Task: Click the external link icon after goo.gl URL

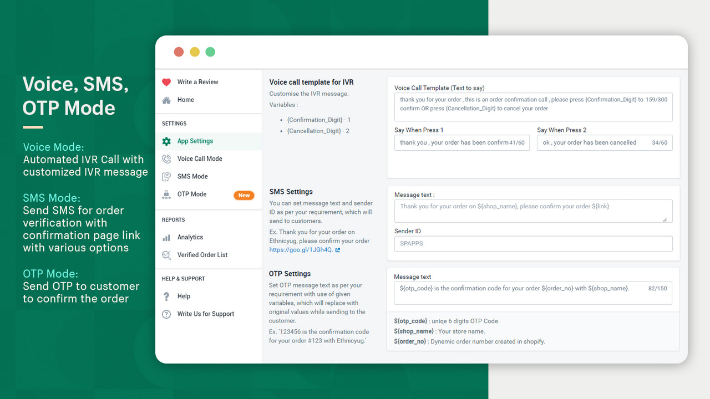Action: click(338, 250)
